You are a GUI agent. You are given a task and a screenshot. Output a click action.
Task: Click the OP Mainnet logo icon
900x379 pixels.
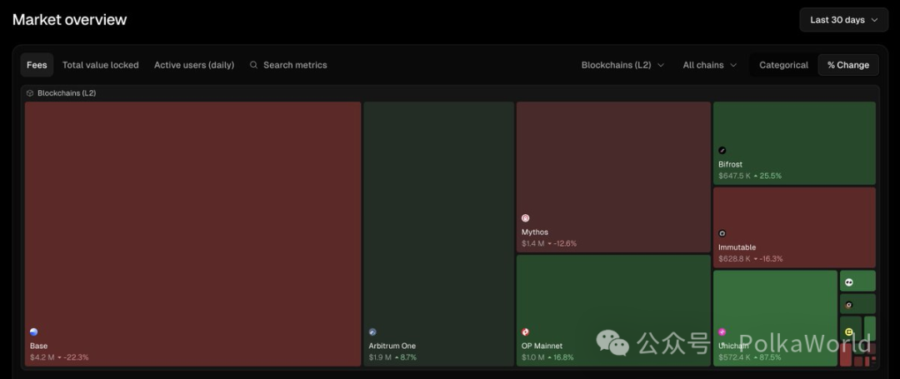pyautogui.click(x=525, y=332)
